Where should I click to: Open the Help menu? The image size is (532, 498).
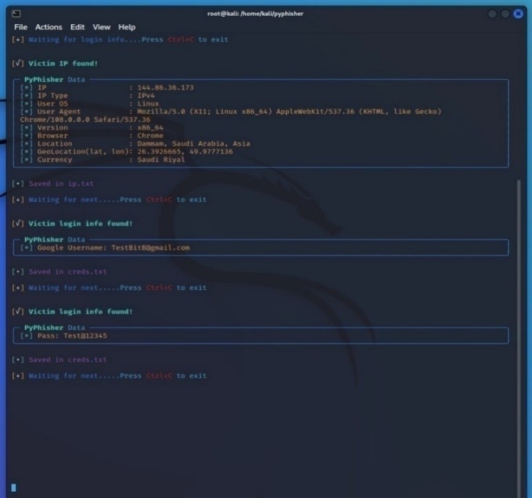click(x=127, y=27)
